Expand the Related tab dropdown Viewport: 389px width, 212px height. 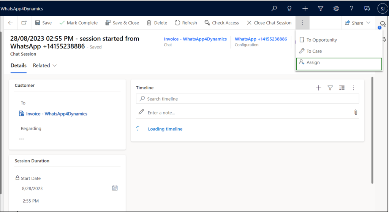pos(45,65)
